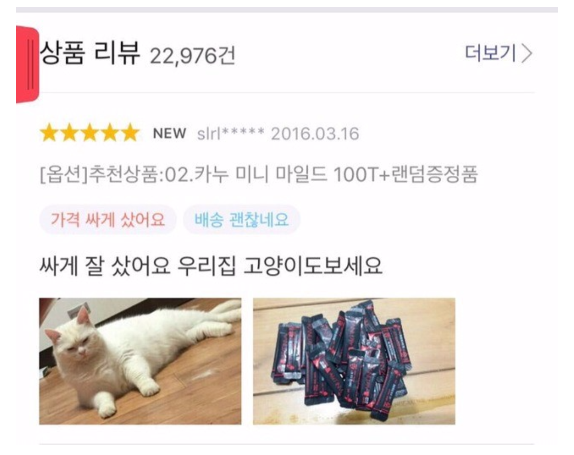574x455 pixels.
Task: Click the first yellow star
Action: (50, 133)
